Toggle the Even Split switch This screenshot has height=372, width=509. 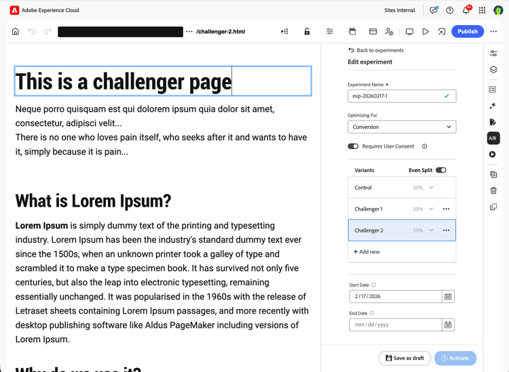click(x=441, y=170)
